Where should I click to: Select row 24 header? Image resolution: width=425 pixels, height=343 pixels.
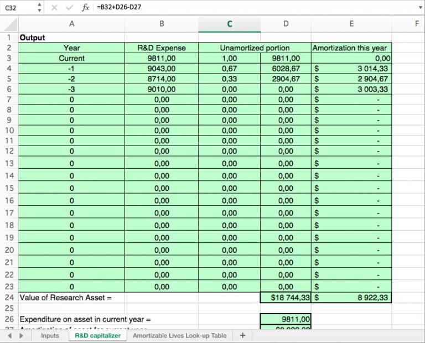(9, 298)
